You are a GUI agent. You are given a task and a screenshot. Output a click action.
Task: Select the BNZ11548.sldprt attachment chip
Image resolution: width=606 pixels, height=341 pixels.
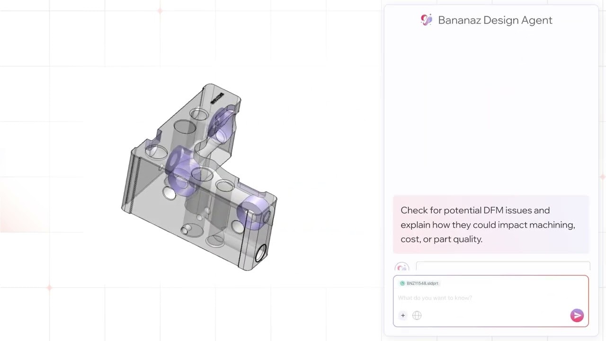tap(419, 283)
